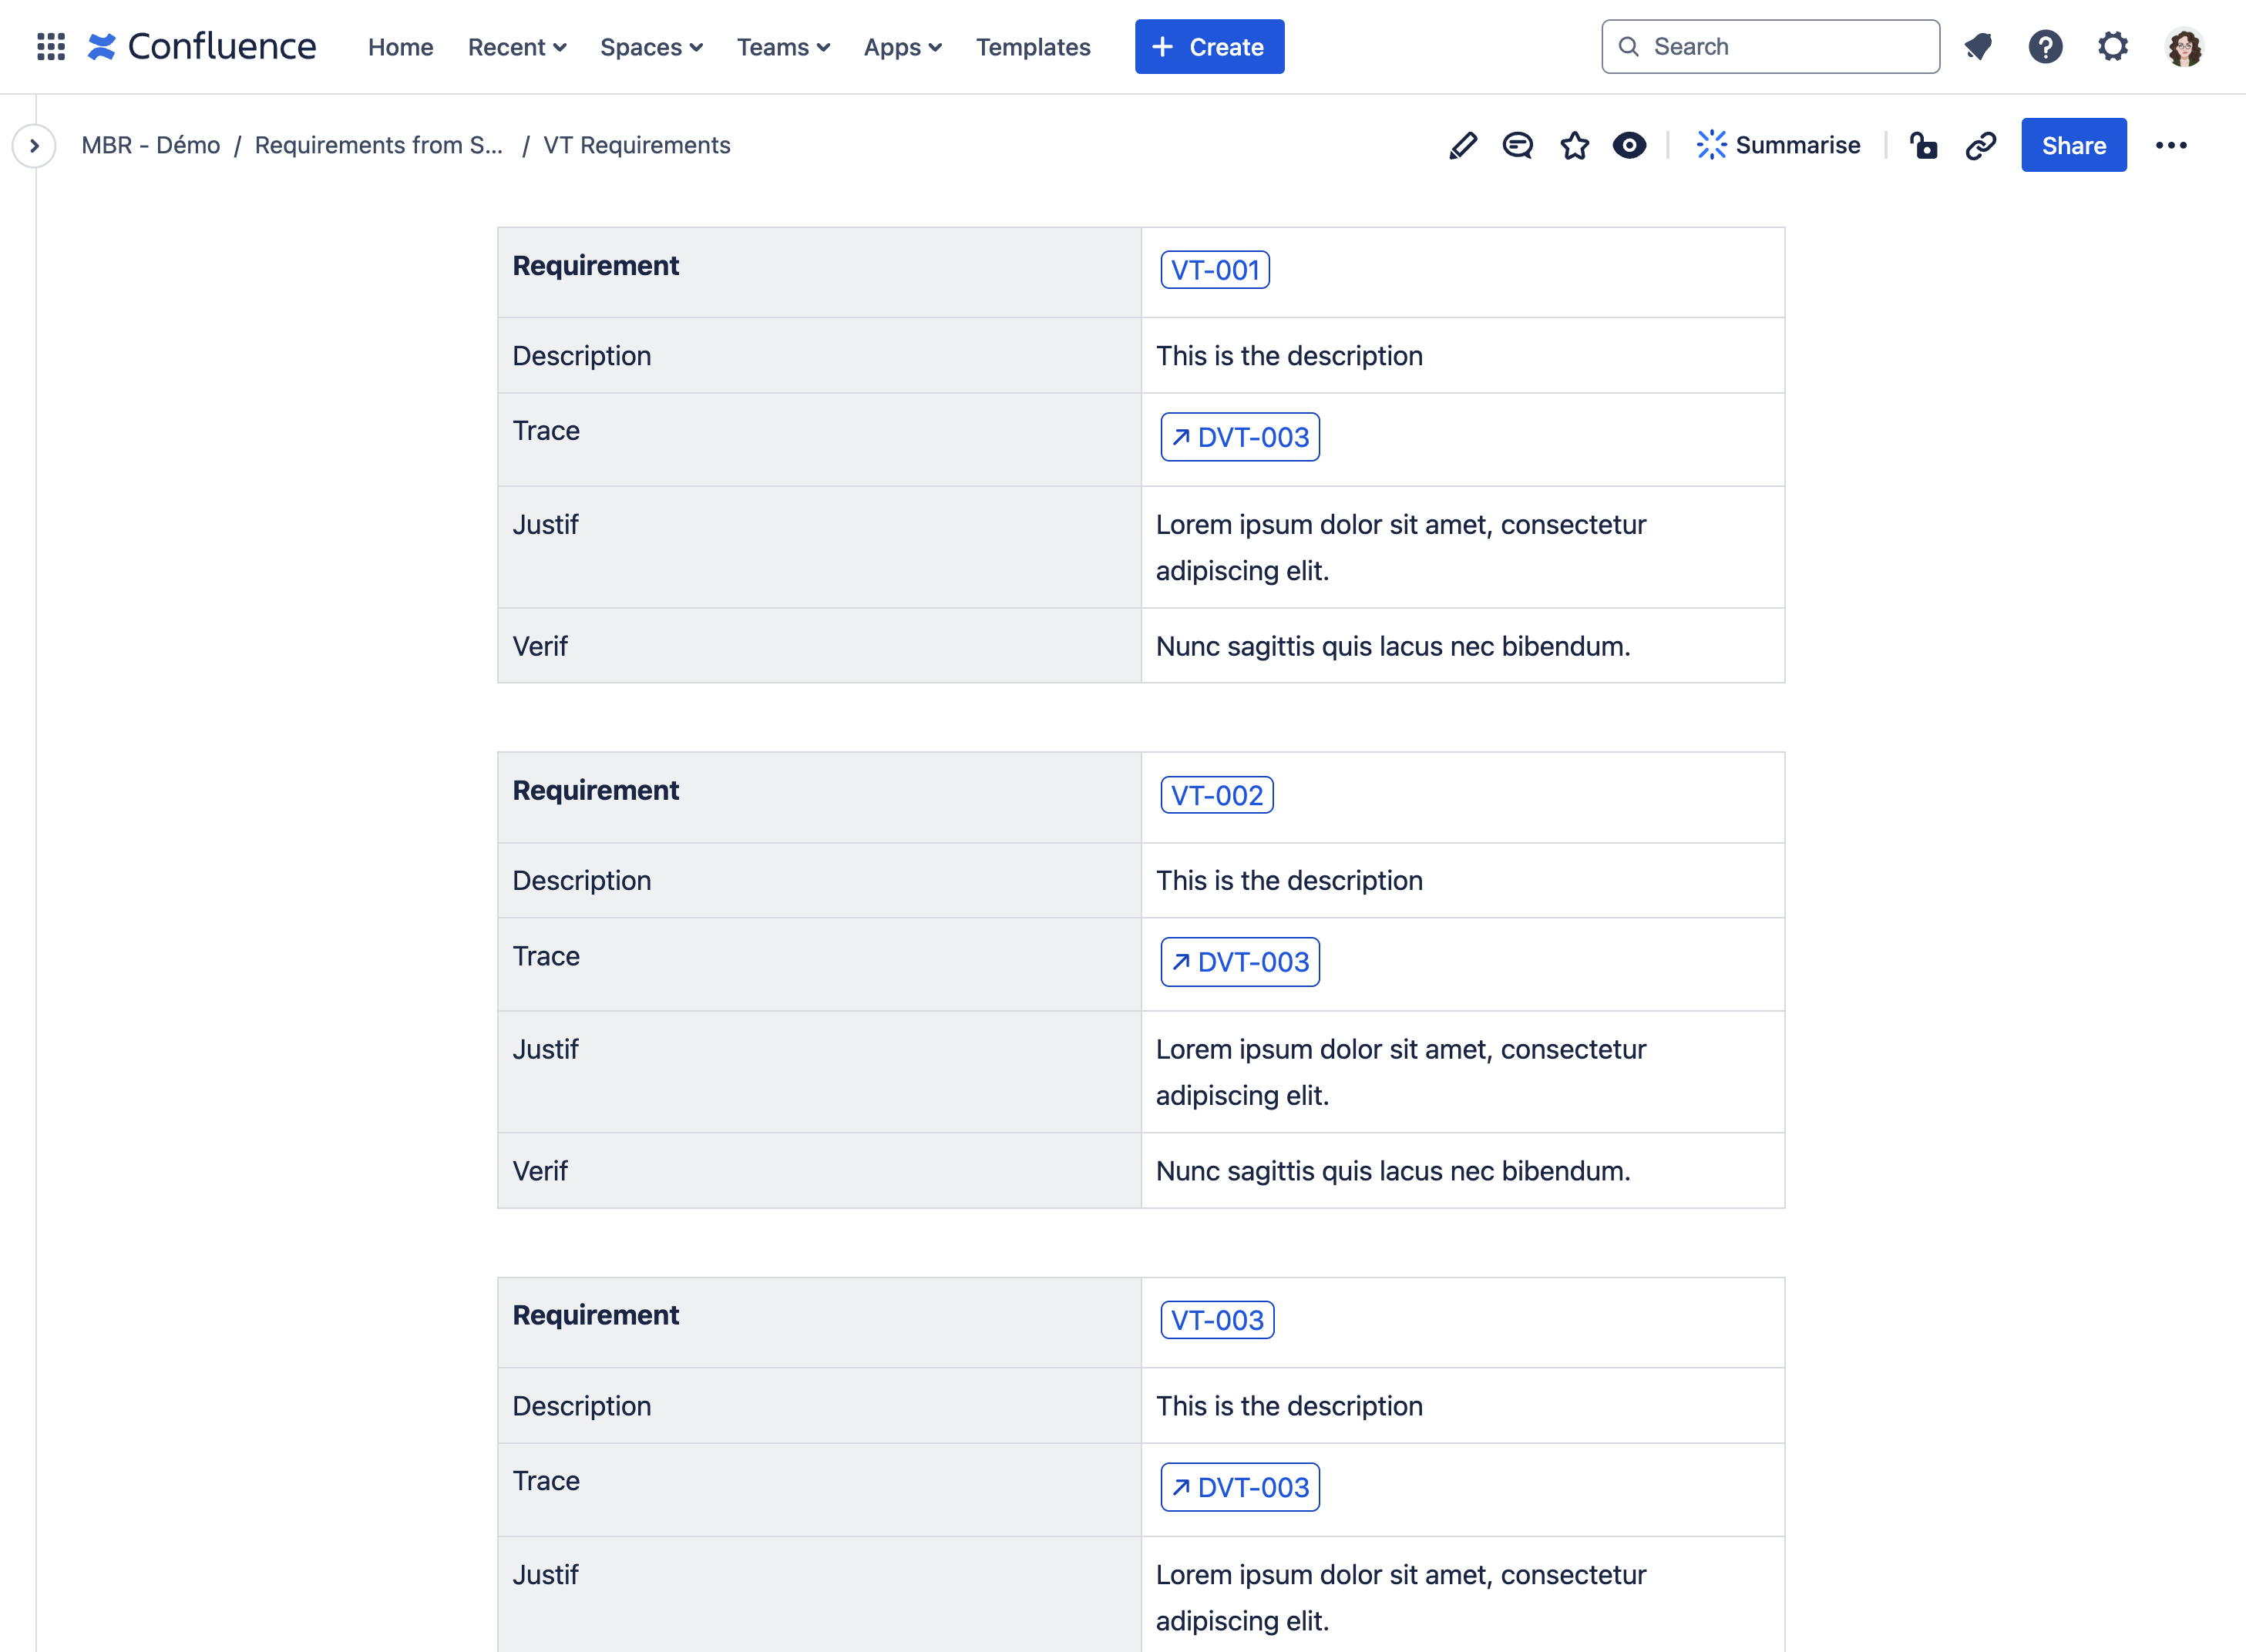
Task: Click the Trace label in VT-002 table
Action: click(546, 956)
